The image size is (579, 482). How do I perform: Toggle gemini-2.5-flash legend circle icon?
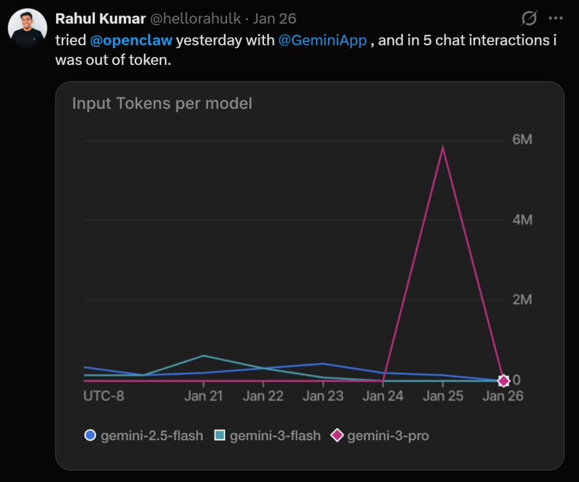coord(90,435)
